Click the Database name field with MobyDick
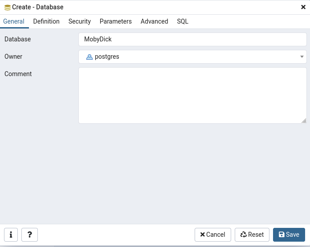Viewport: 310px width, 247px height. [x=192, y=39]
